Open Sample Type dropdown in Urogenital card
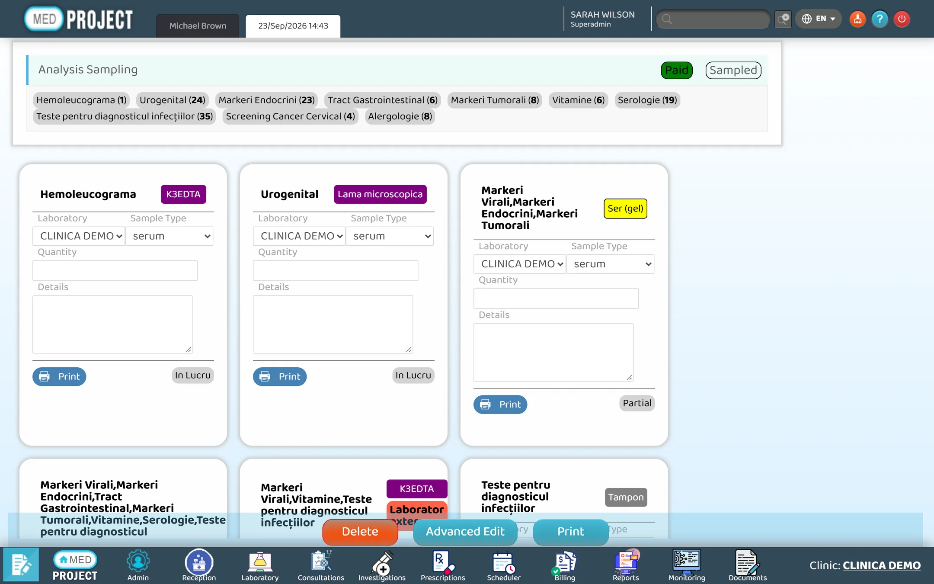Screen dimensions: 934x584 (x=390, y=236)
